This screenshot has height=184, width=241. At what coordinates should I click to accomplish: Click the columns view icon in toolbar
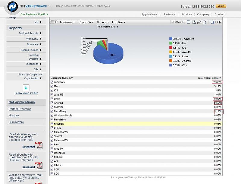(x=189, y=22)
